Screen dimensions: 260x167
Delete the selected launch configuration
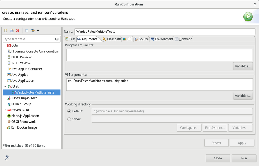[x=18, y=31]
